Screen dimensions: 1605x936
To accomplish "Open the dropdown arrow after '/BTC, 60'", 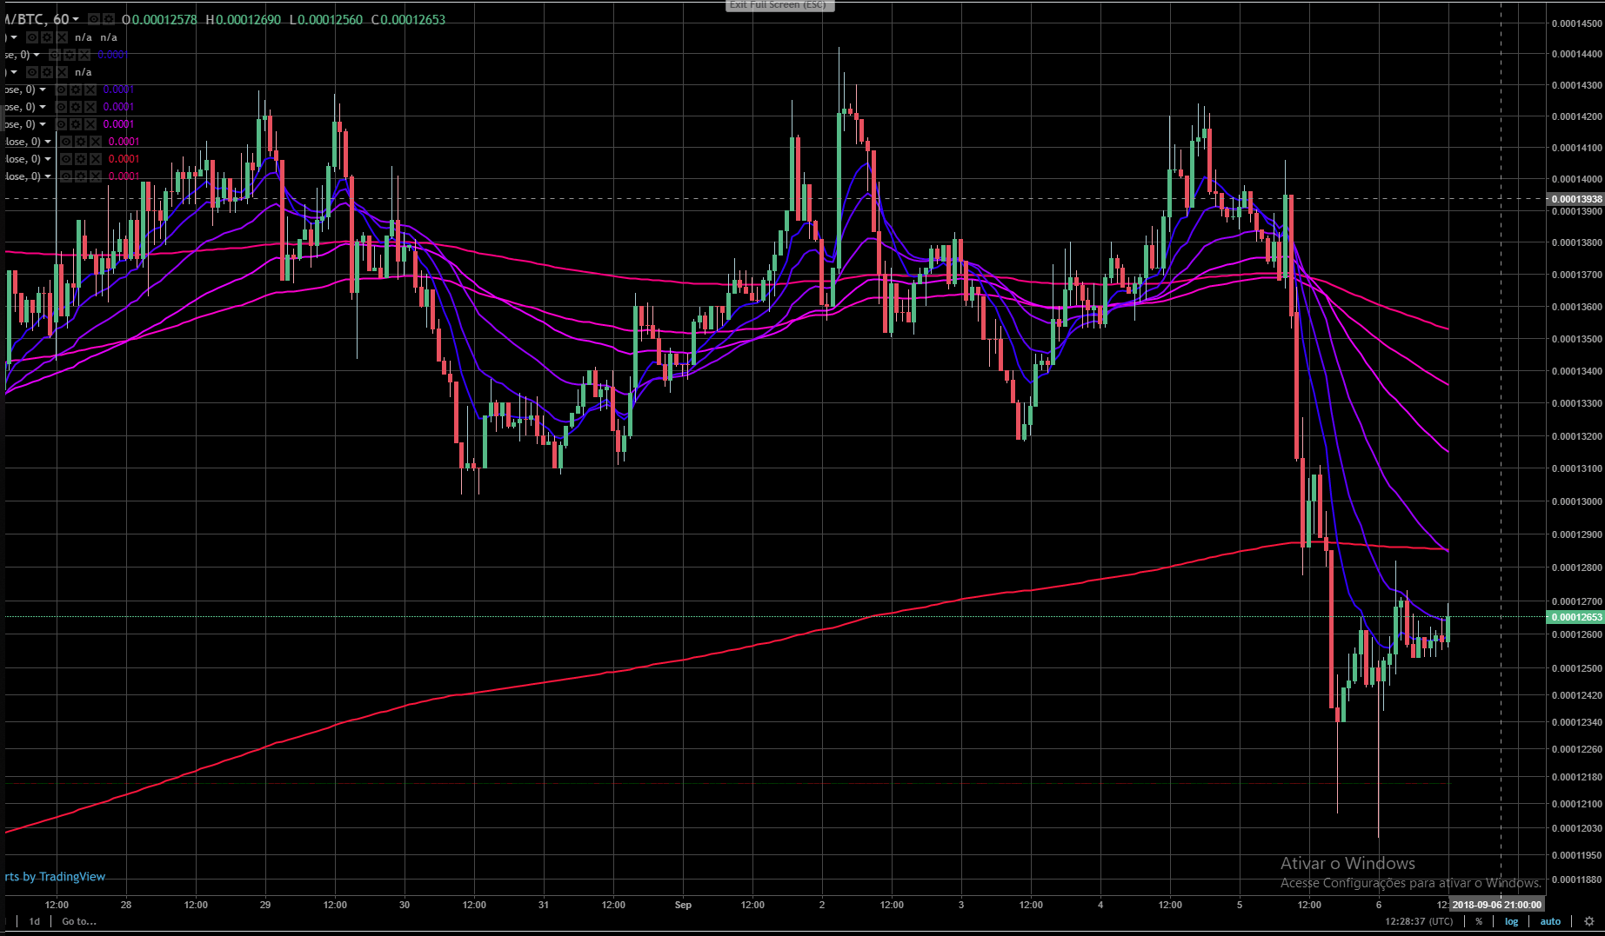I will coord(76,19).
